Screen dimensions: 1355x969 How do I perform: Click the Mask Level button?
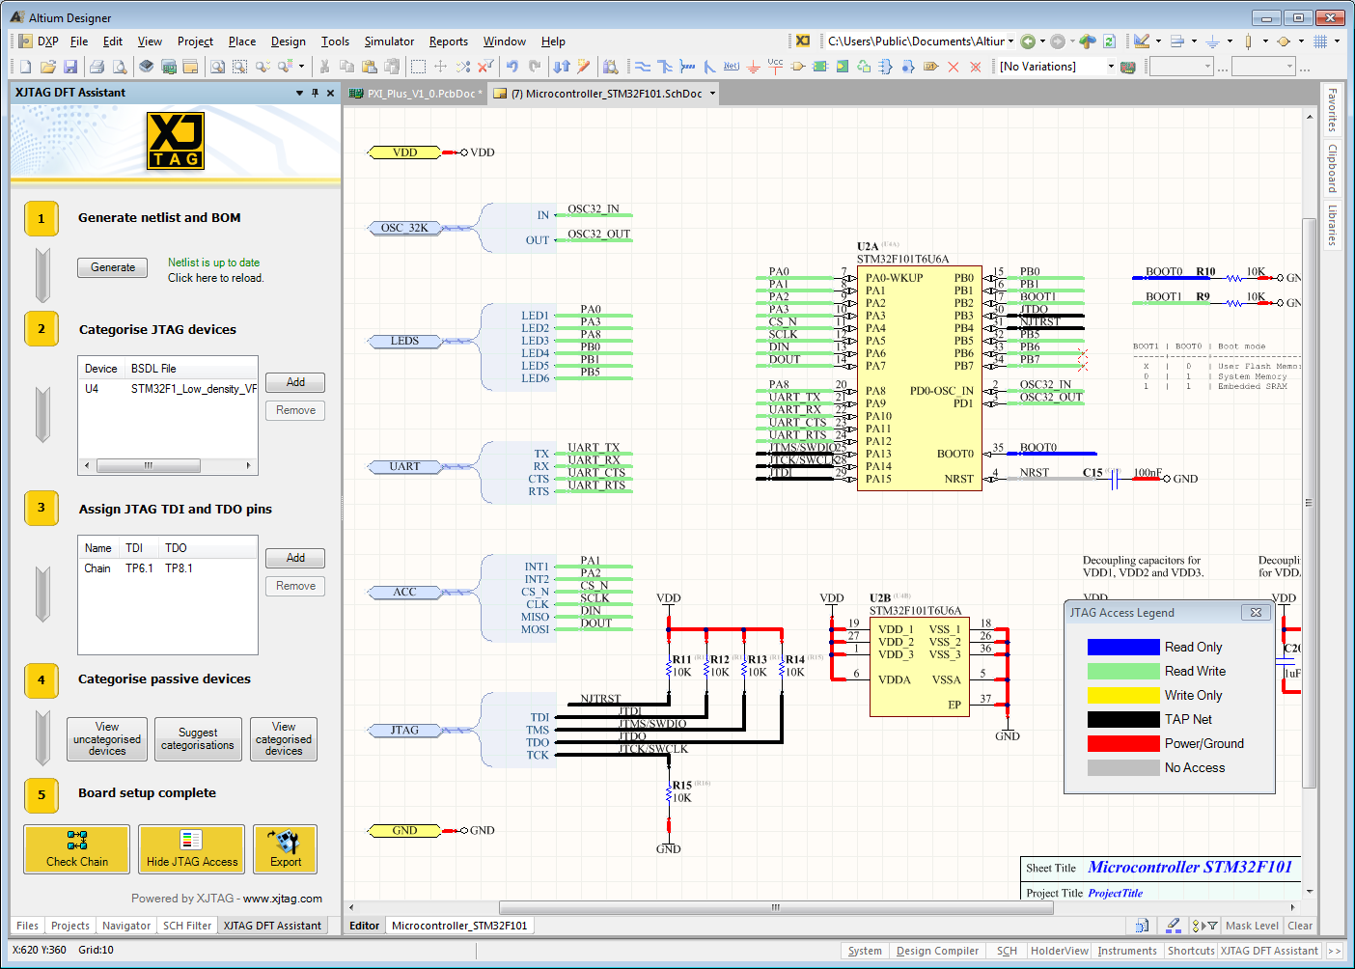pyautogui.click(x=1252, y=926)
